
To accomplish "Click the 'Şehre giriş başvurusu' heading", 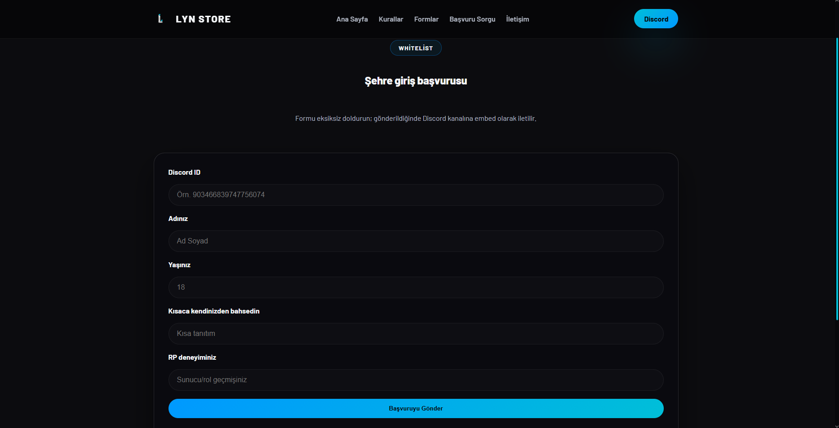I will pos(415,81).
